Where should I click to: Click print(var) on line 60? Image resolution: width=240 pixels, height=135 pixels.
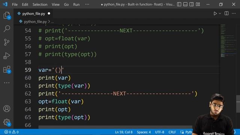(54, 78)
